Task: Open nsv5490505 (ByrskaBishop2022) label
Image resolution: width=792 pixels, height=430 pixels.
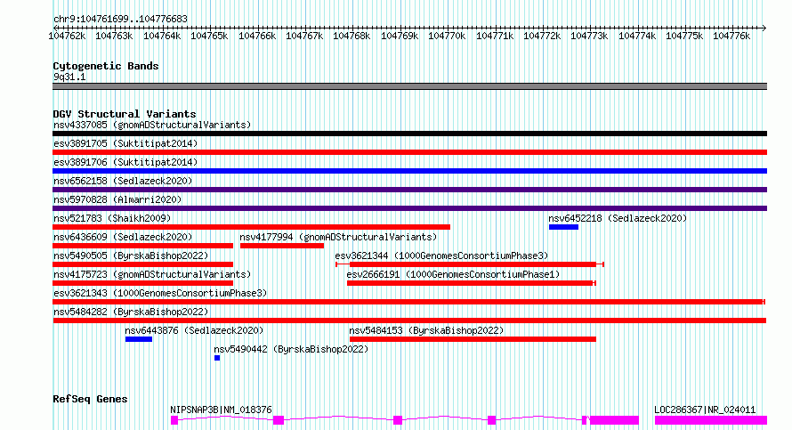Action: tap(131, 256)
